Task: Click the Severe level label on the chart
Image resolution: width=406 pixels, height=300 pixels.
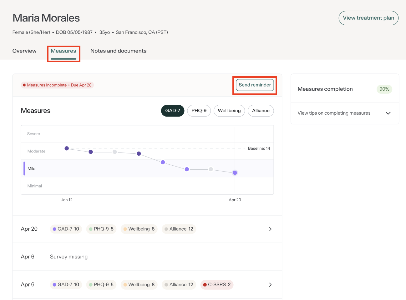Action: point(33,134)
